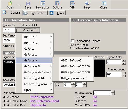Click the Version 3 BIOS version text field

[9, 85]
